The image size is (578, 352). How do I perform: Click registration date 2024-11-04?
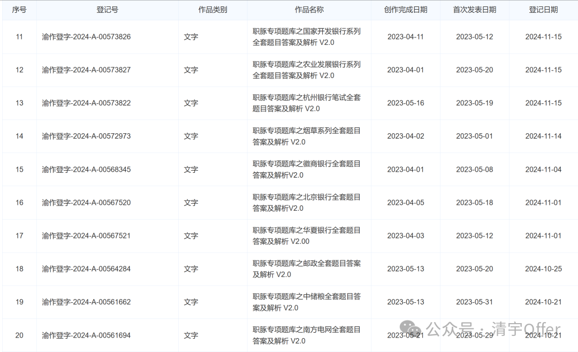[543, 170]
